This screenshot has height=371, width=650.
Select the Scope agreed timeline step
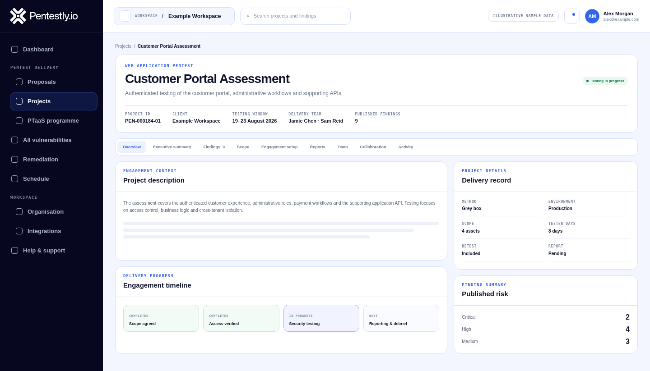click(161, 318)
